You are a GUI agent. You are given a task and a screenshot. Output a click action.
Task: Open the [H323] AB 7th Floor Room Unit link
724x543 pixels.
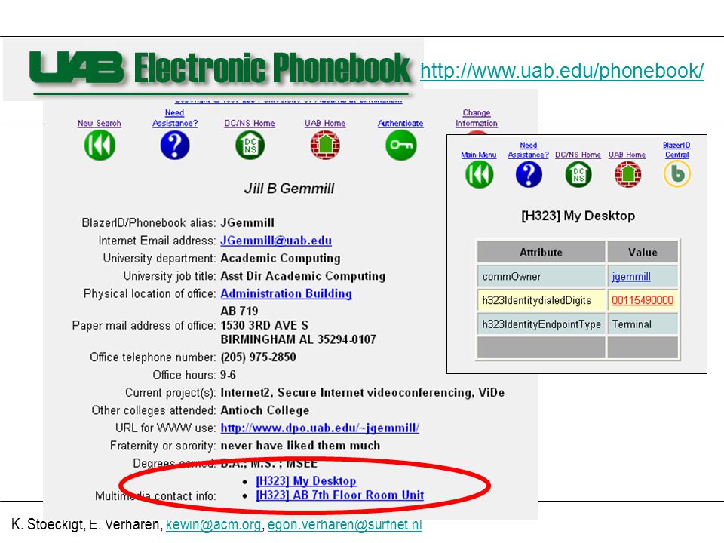pyautogui.click(x=340, y=495)
